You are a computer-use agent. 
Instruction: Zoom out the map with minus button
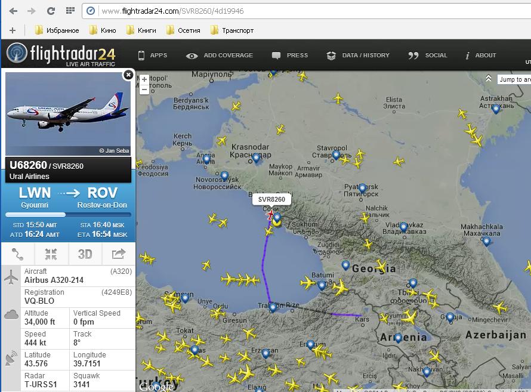click(144, 89)
